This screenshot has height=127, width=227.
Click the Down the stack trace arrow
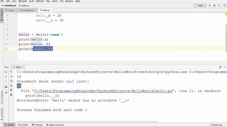(11, 77)
